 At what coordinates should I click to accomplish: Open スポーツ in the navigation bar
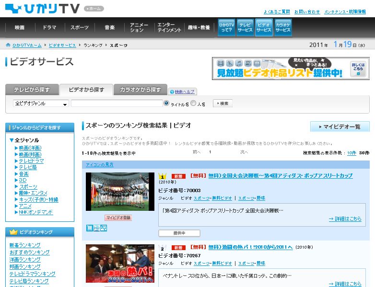click(80, 27)
